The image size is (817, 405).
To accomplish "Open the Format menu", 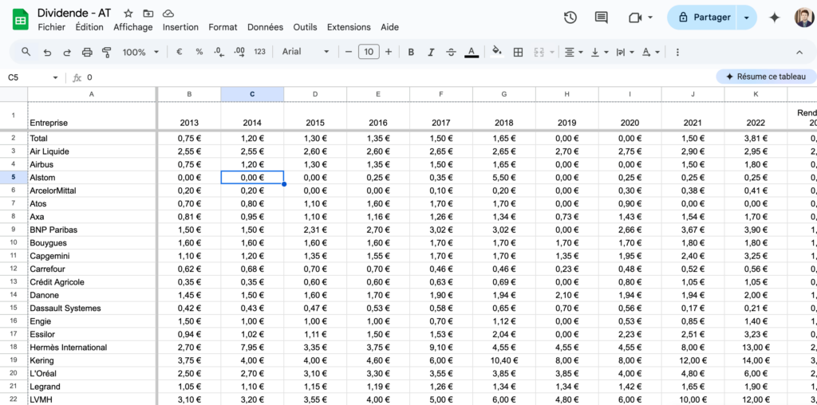I will pos(223,27).
